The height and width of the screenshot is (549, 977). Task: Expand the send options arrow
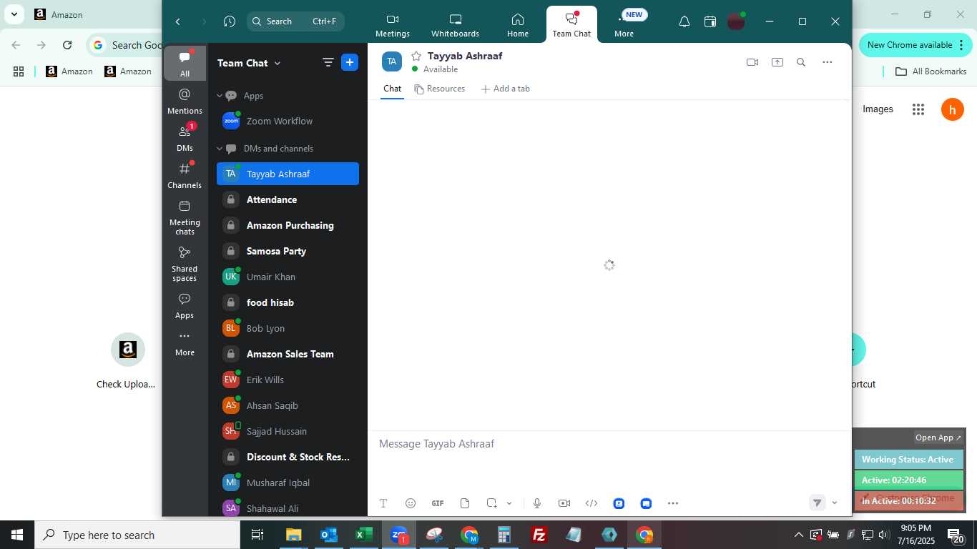[835, 503]
